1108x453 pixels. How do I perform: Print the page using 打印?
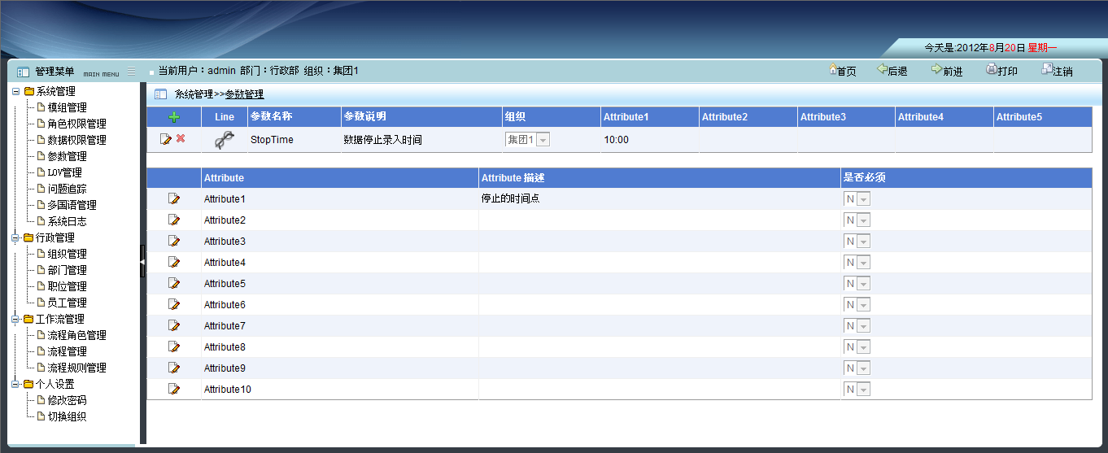tap(1002, 71)
